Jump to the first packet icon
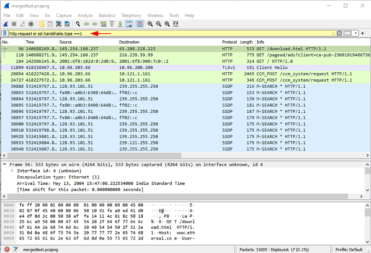371x253 pixels. [x=112, y=24]
